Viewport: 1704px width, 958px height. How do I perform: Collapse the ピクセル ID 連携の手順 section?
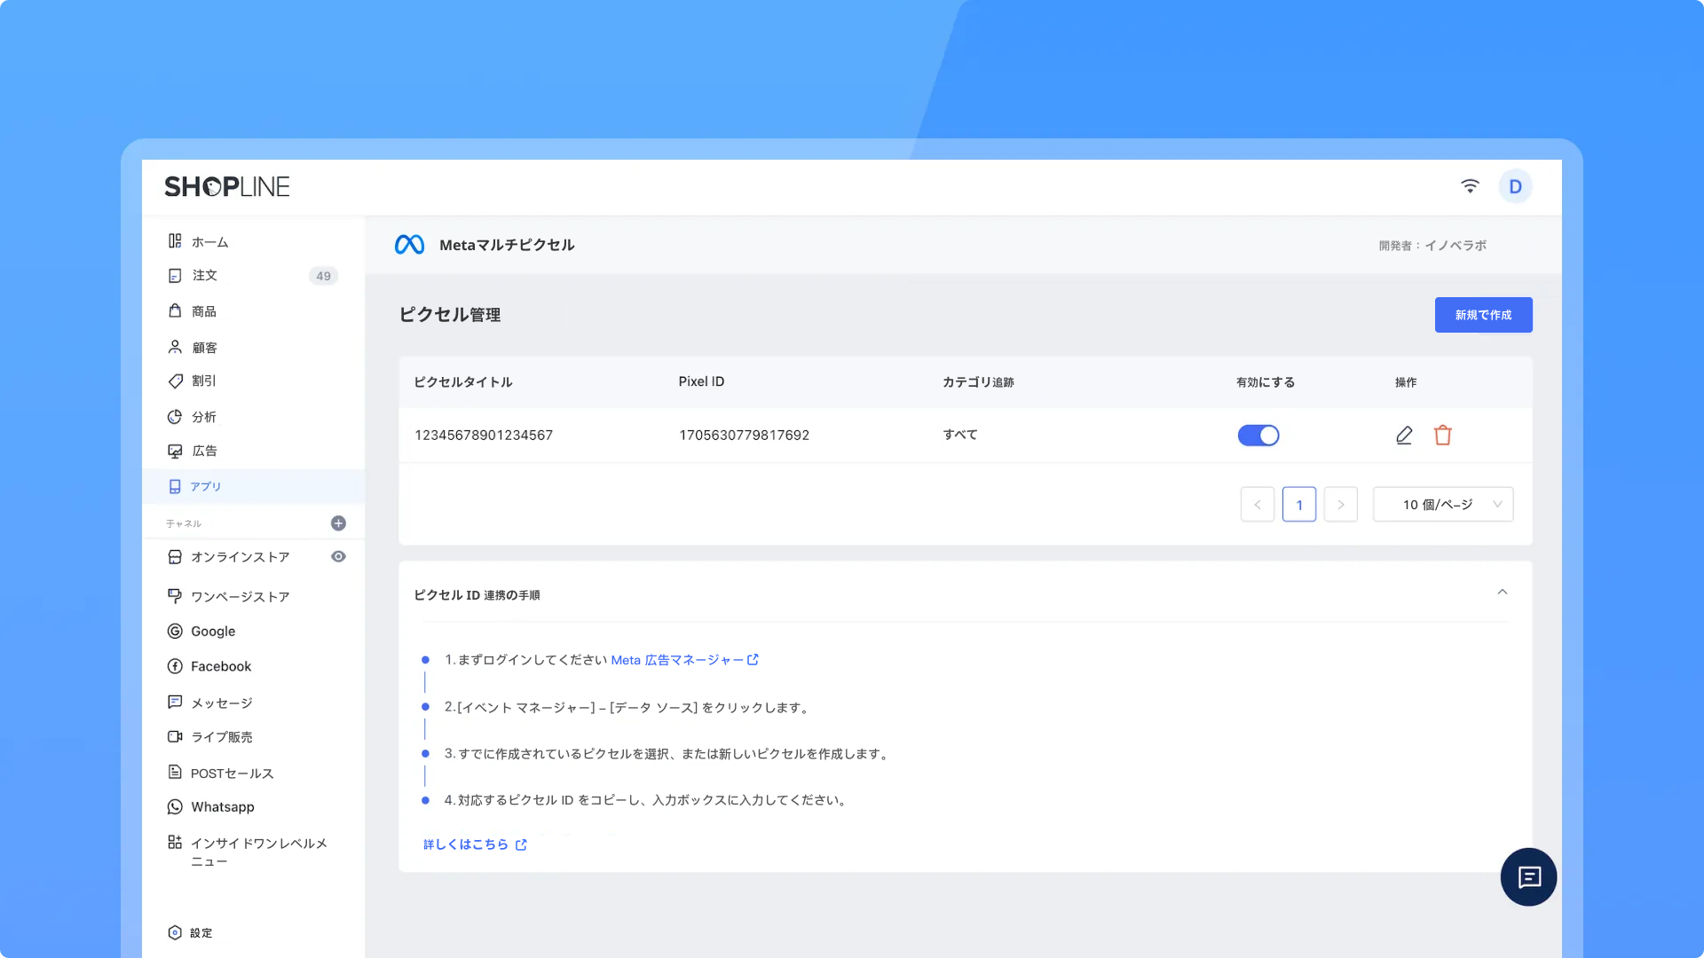click(x=1503, y=593)
